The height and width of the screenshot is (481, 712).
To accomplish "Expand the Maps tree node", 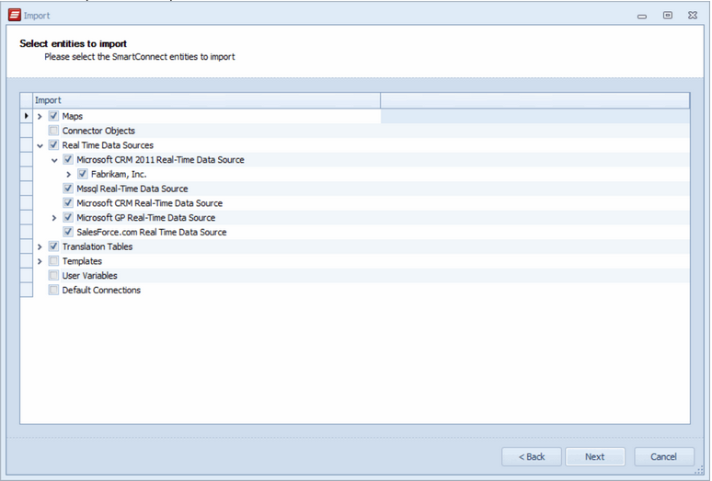I will click(x=40, y=117).
